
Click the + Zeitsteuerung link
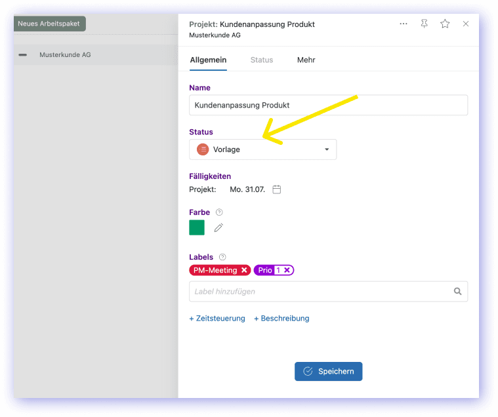[x=217, y=319]
